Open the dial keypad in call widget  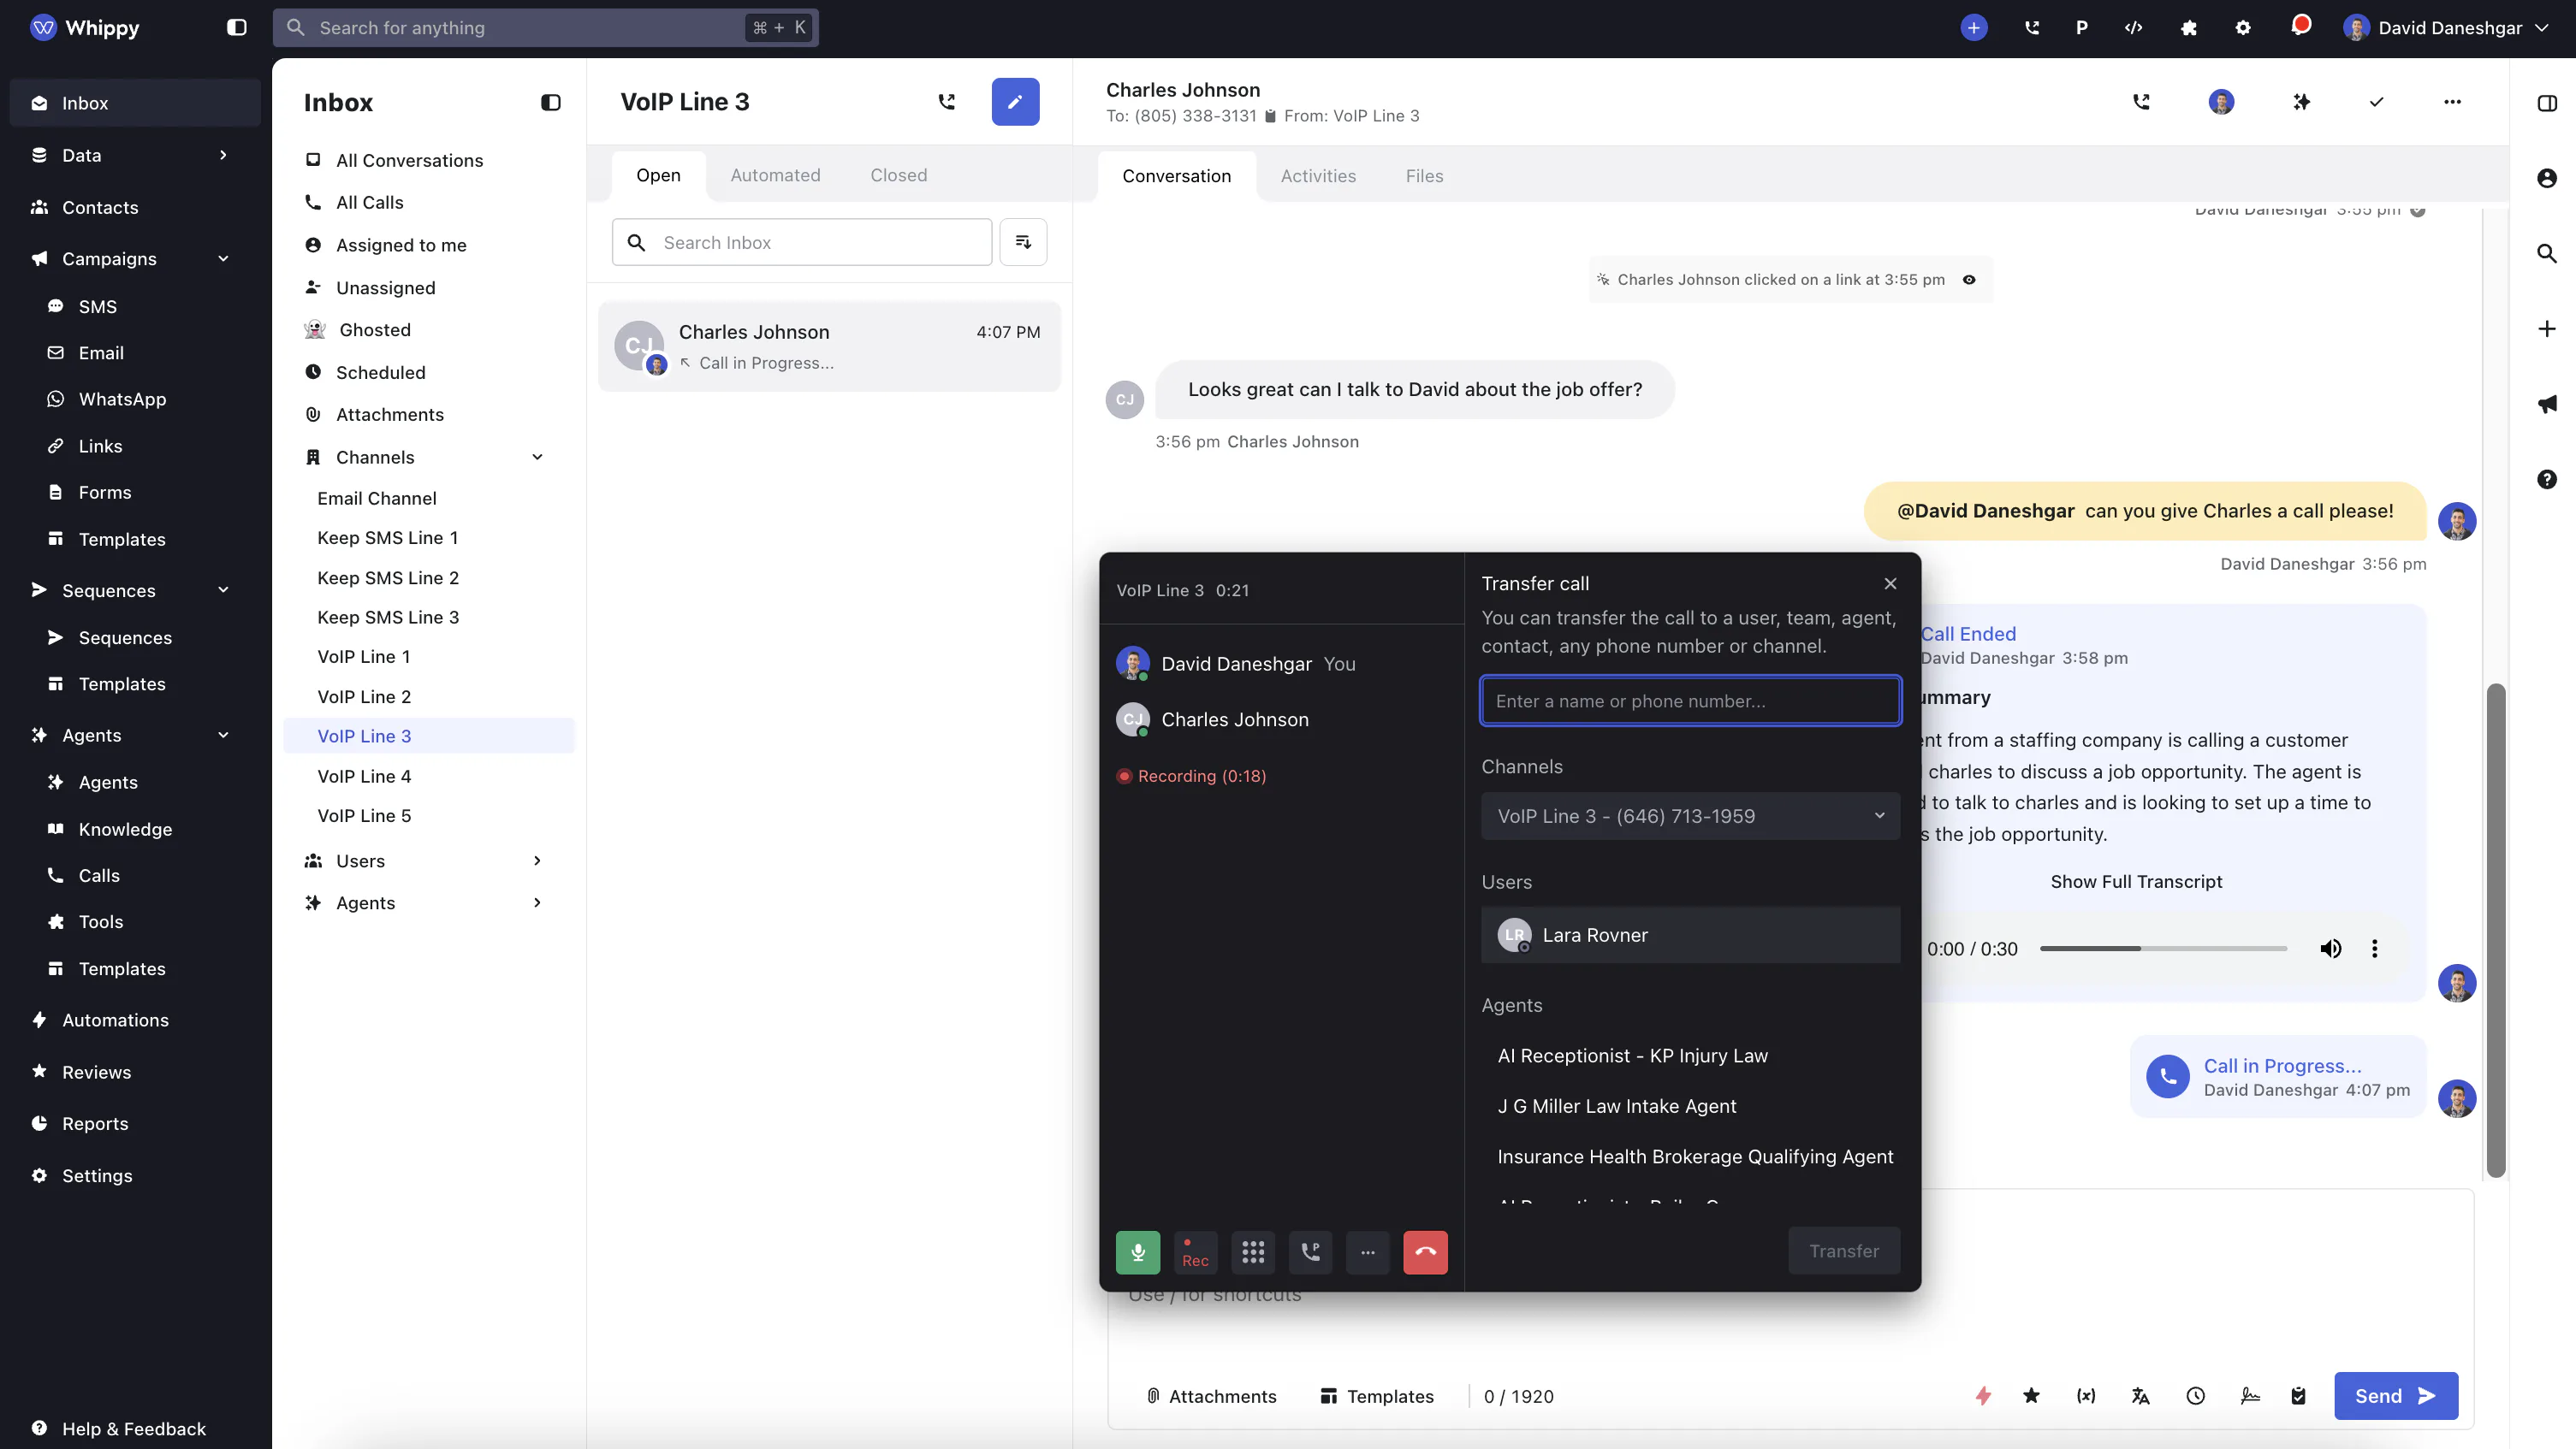point(1253,1251)
